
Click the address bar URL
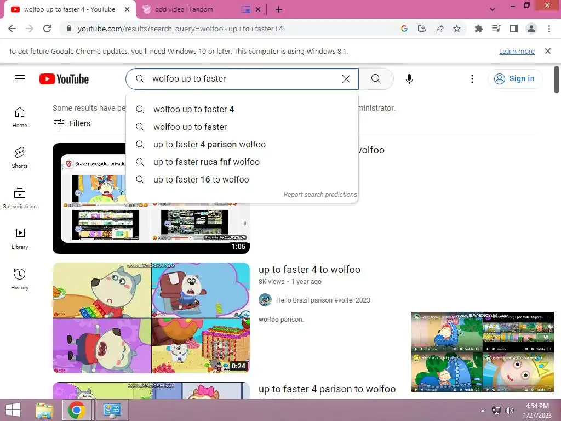pos(180,29)
